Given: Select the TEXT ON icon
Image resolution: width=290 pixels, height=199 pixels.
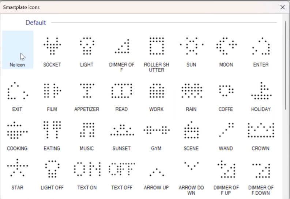Looking at the screenshot, I should pyautogui.click(x=87, y=169).
